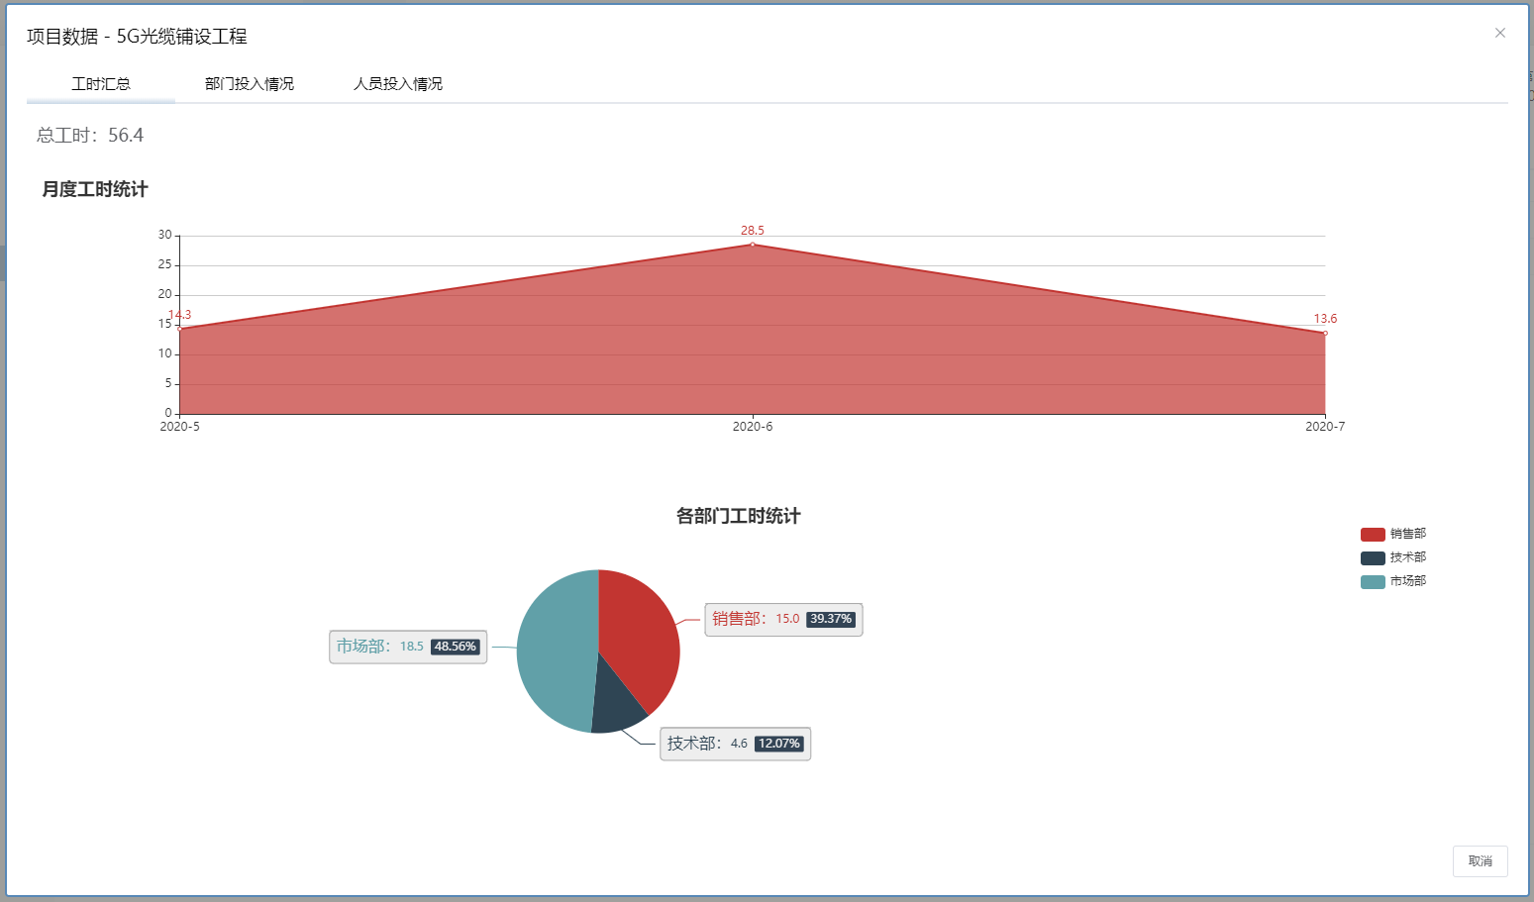Click the 技术部 legend label

[x=1408, y=557]
